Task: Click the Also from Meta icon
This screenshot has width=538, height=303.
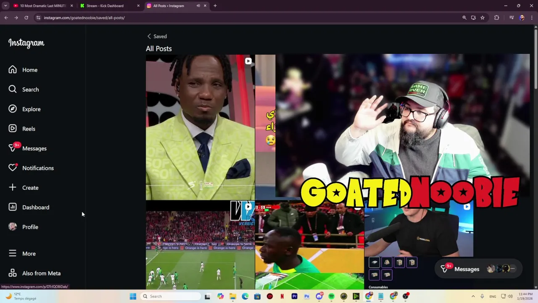Action: tap(13, 273)
